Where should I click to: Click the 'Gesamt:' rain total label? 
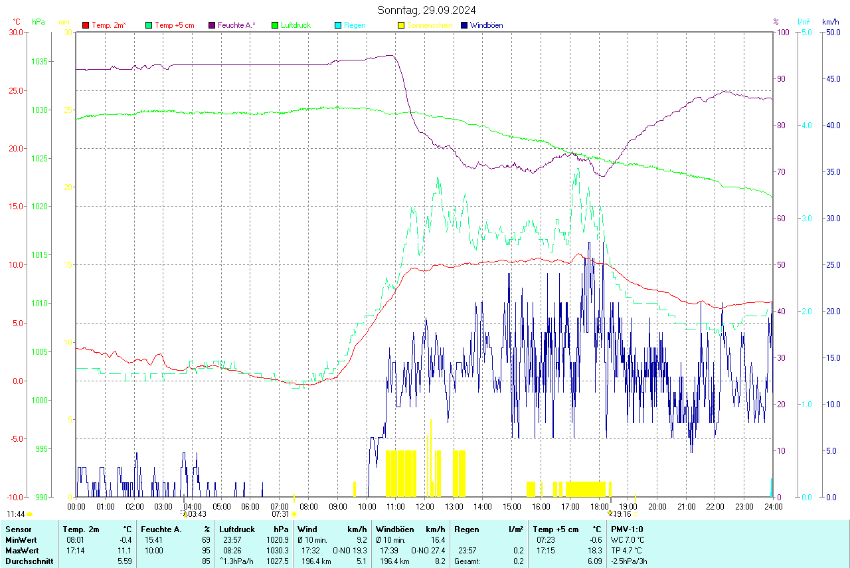click(468, 561)
